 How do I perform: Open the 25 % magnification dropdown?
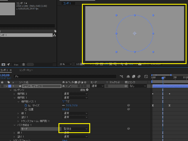click(x=65, y=64)
